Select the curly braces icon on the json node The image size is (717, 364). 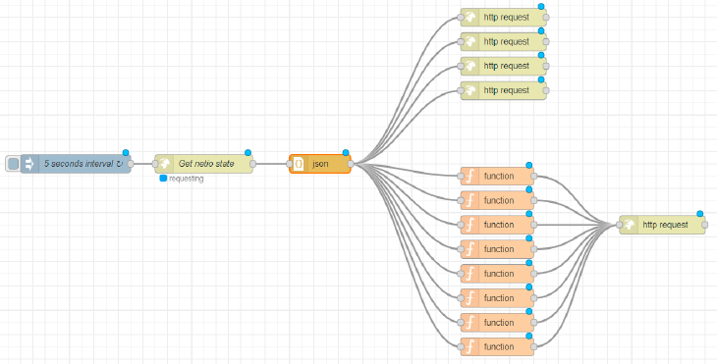[x=299, y=164]
